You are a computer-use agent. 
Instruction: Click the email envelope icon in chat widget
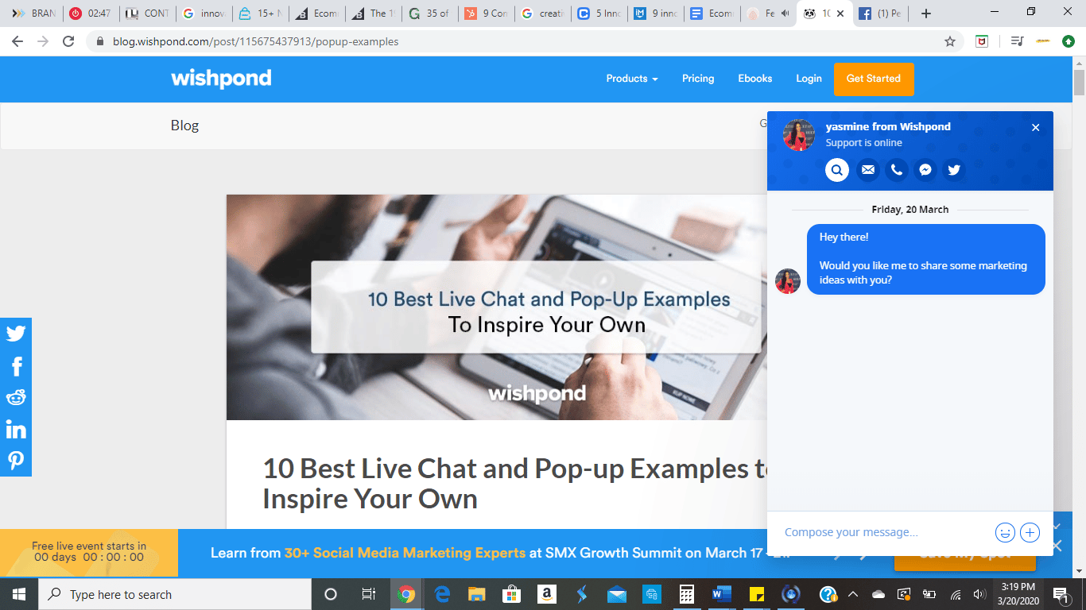pyautogui.click(x=868, y=170)
